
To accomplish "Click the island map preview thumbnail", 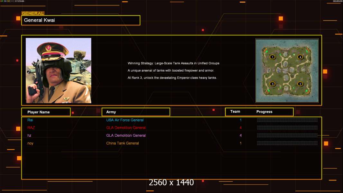I will 287,70.
